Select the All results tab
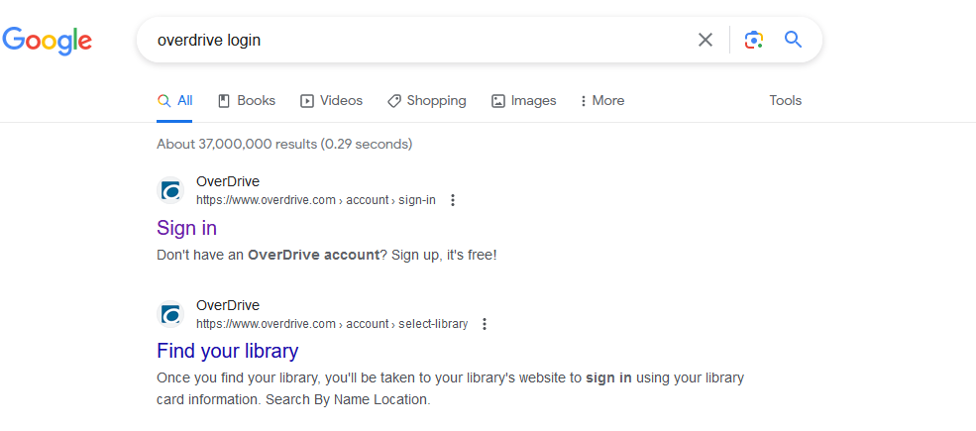Screen dimensions: 976x431 tap(175, 100)
